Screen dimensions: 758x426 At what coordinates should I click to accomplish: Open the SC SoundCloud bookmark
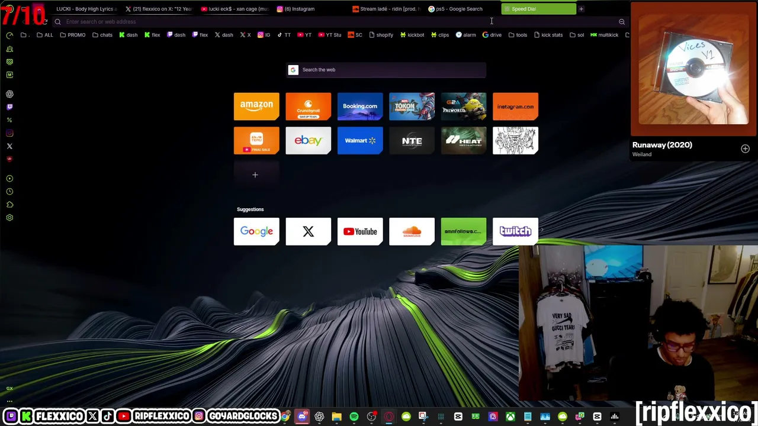[x=355, y=35]
